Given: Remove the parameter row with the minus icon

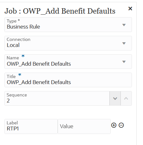Looking at the screenshot, I should tap(121, 125).
